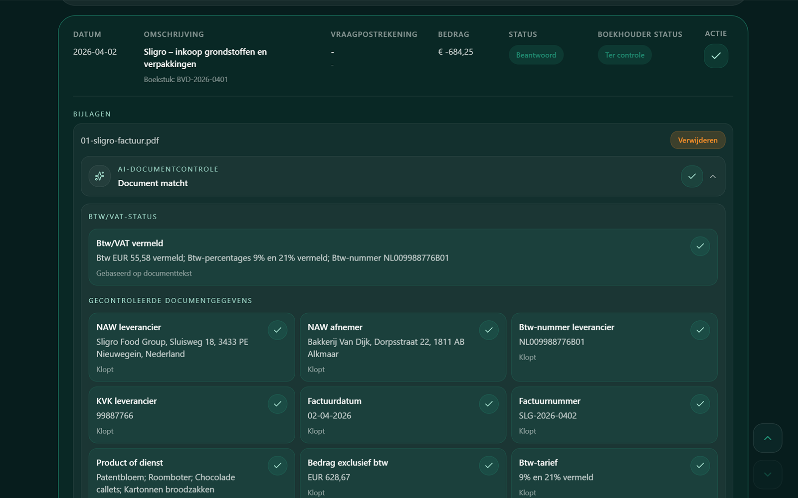Click the Btw-tarief checkmark icon
The width and height of the screenshot is (798, 498).
[x=700, y=466]
